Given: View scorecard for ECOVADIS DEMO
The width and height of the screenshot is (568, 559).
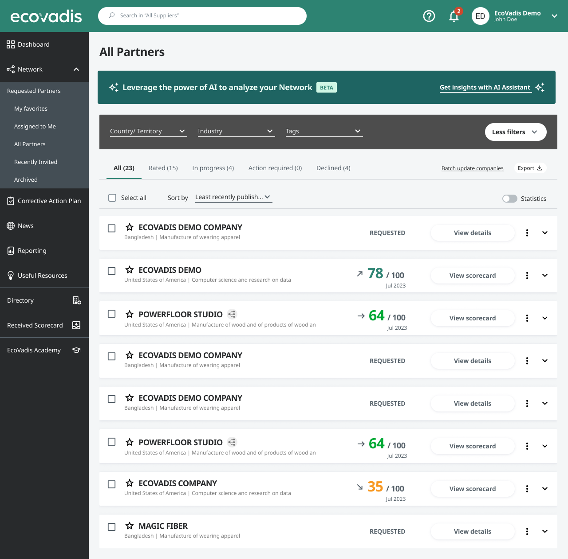Looking at the screenshot, I should (472, 276).
